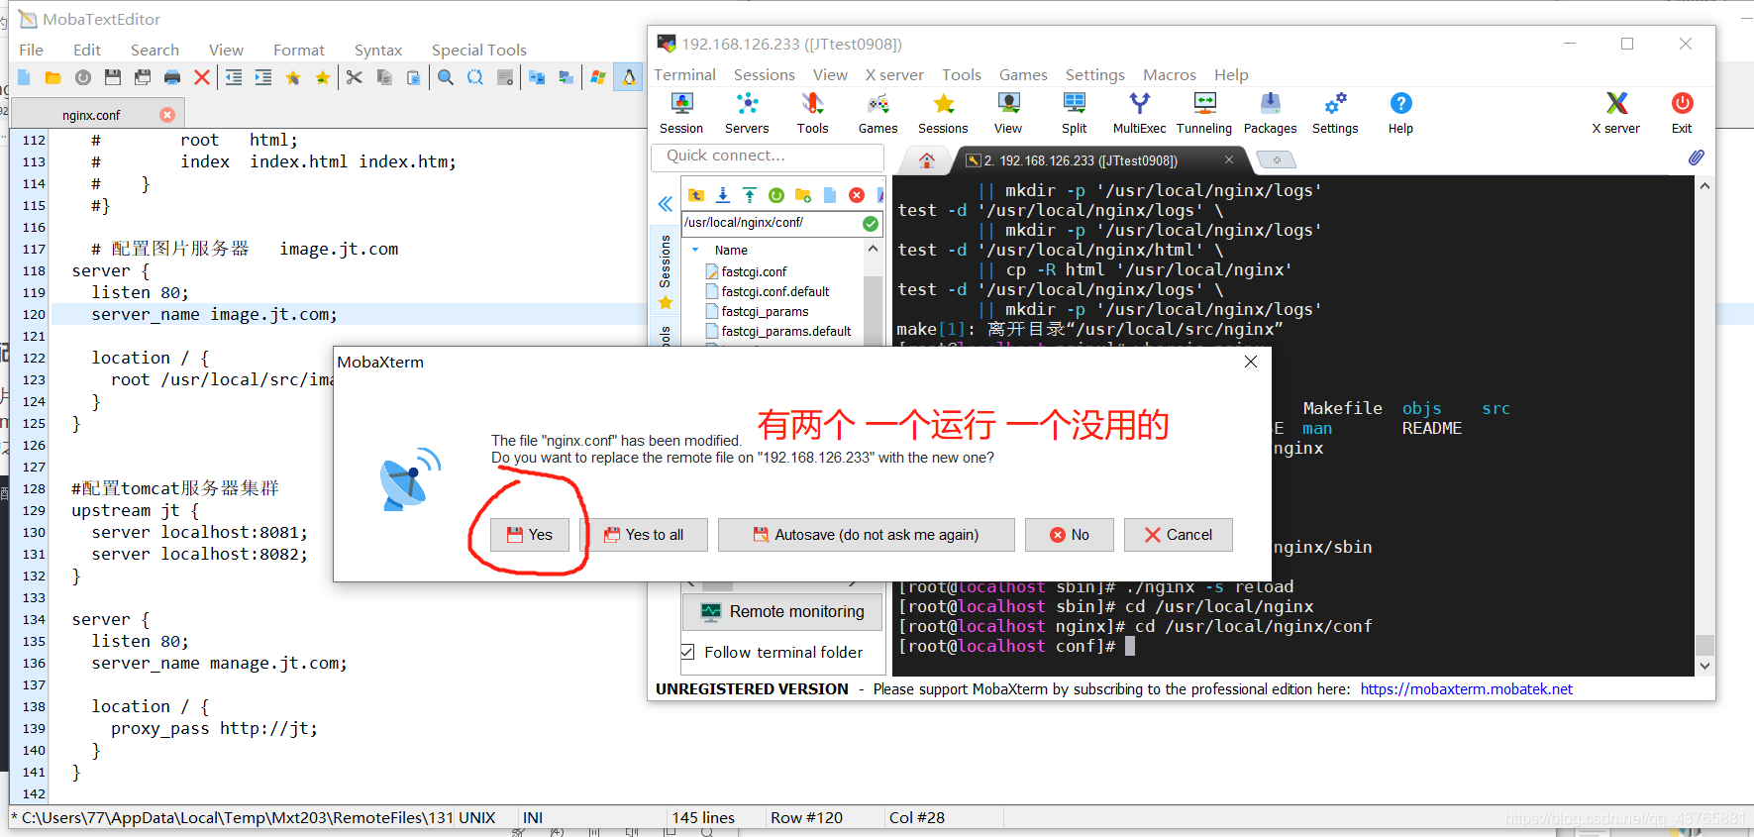Screen dimensions: 1754x837
Task: Open a new terminal tab with plus
Action: [x=1277, y=159]
